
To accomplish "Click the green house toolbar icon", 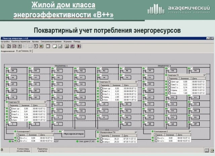I will pos(67,46).
